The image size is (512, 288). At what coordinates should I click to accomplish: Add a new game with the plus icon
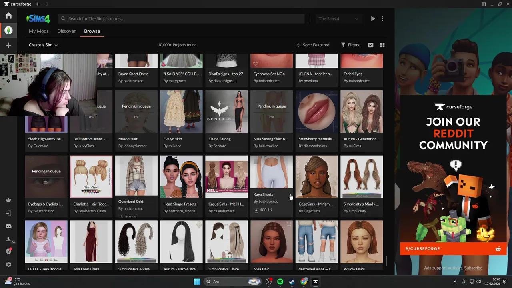click(8, 45)
